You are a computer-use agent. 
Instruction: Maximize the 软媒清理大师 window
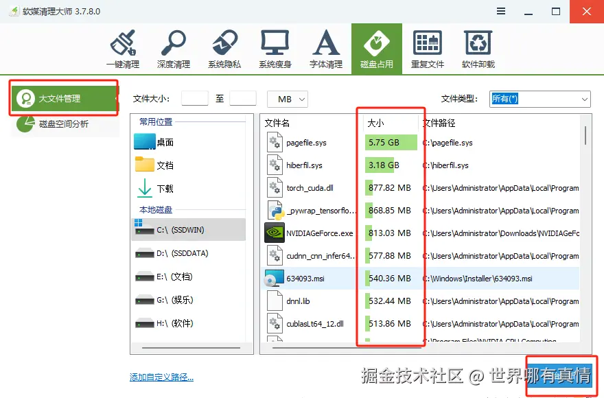point(556,12)
